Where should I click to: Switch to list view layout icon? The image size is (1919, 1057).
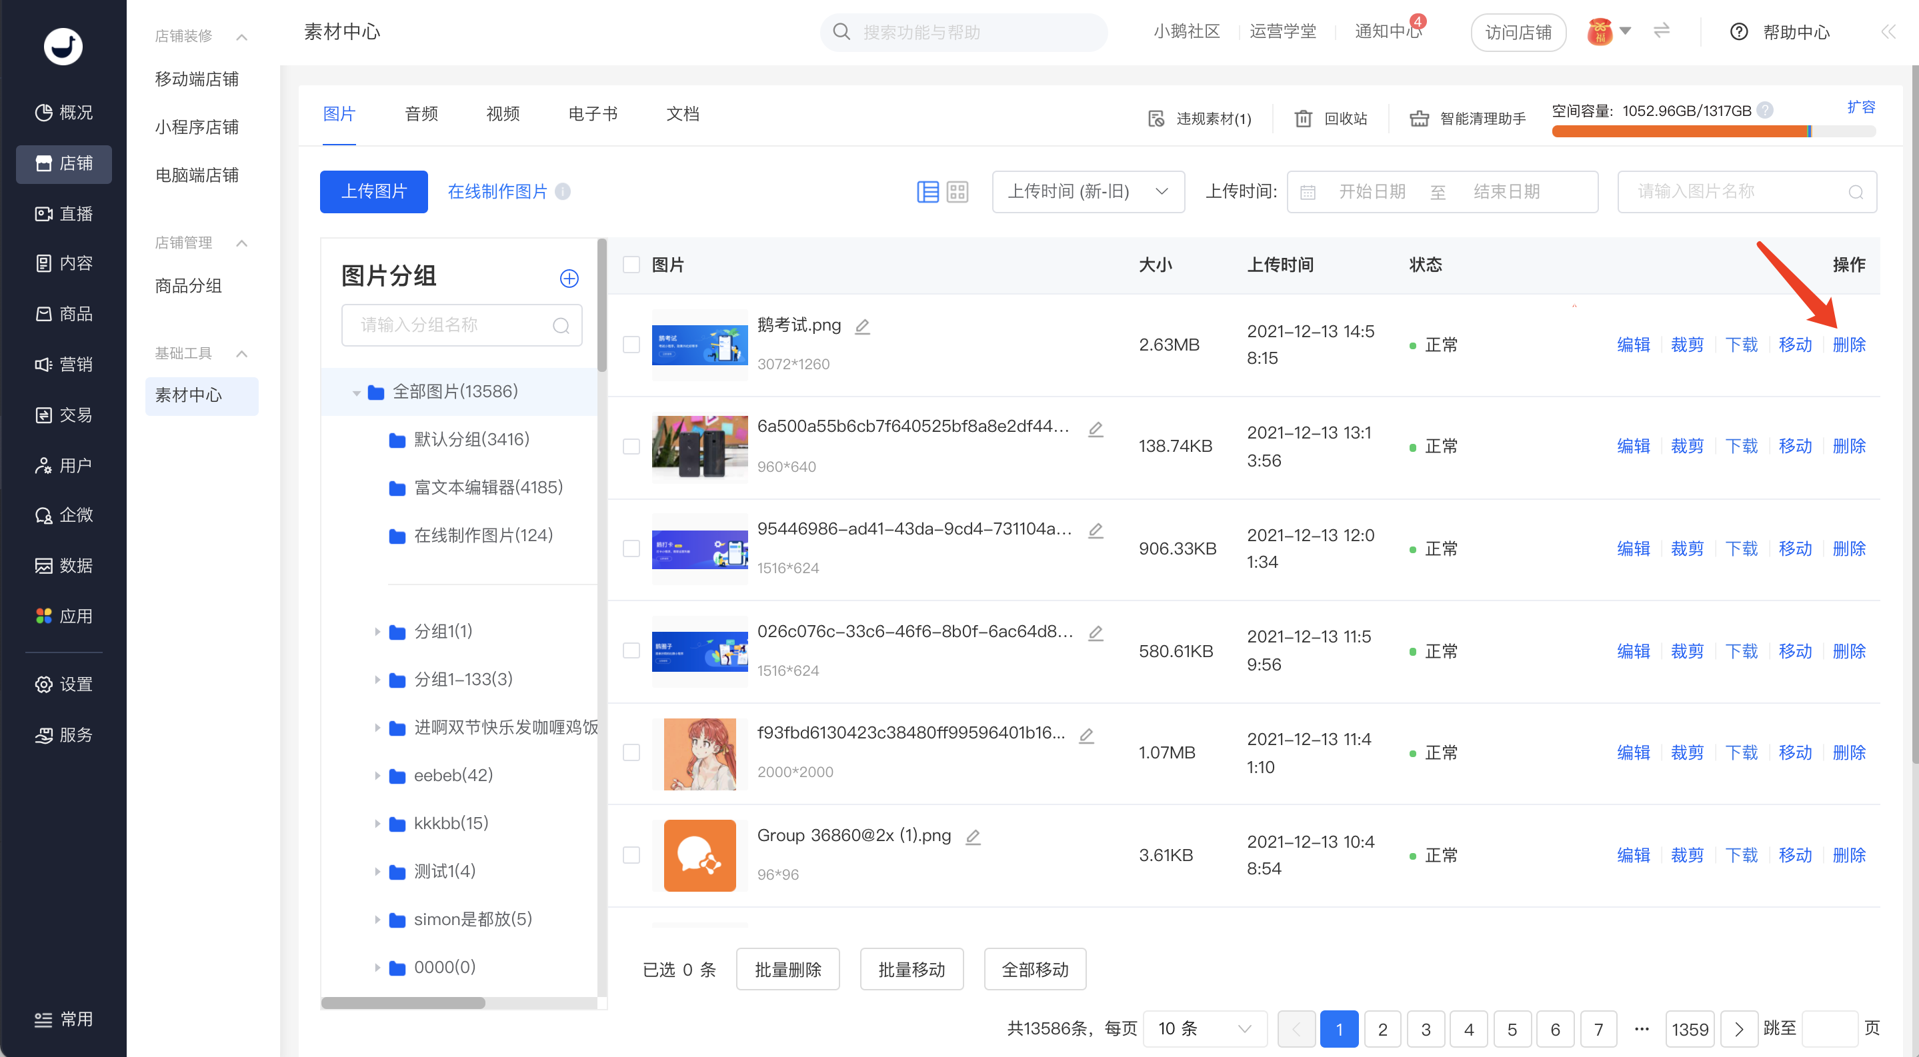[x=927, y=192]
